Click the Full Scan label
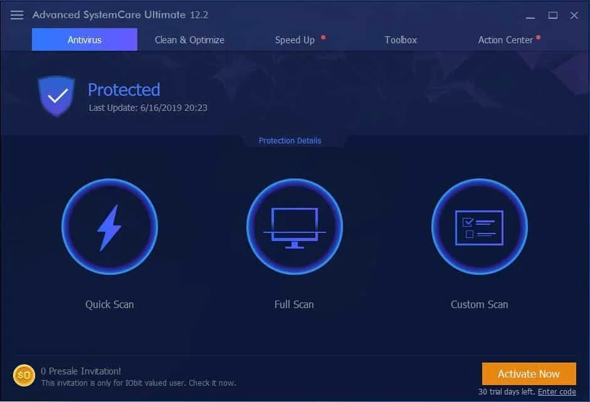Screen dimensions: 590x402 [294, 304]
